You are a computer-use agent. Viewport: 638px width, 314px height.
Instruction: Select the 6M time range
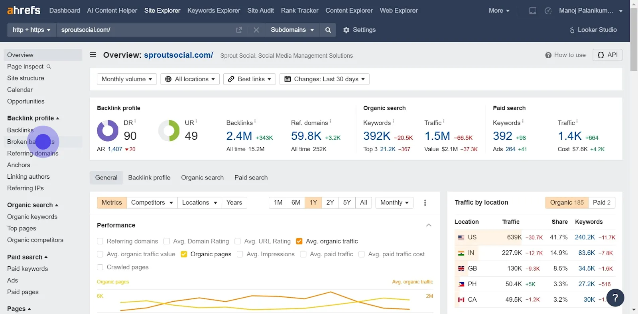click(x=295, y=203)
